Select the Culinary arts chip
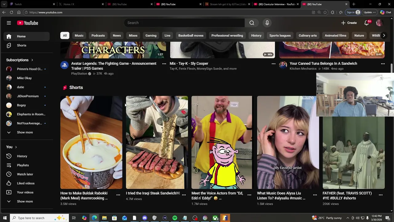 tap(308, 35)
